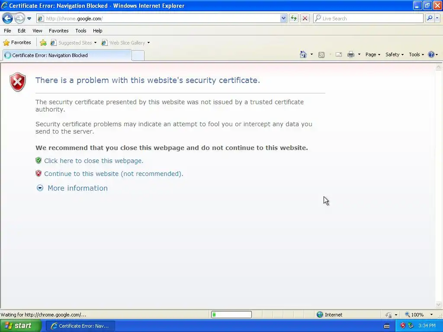Click Continue to this website link
Image resolution: width=443 pixels, height=332 pixels.
coord(114,174)
